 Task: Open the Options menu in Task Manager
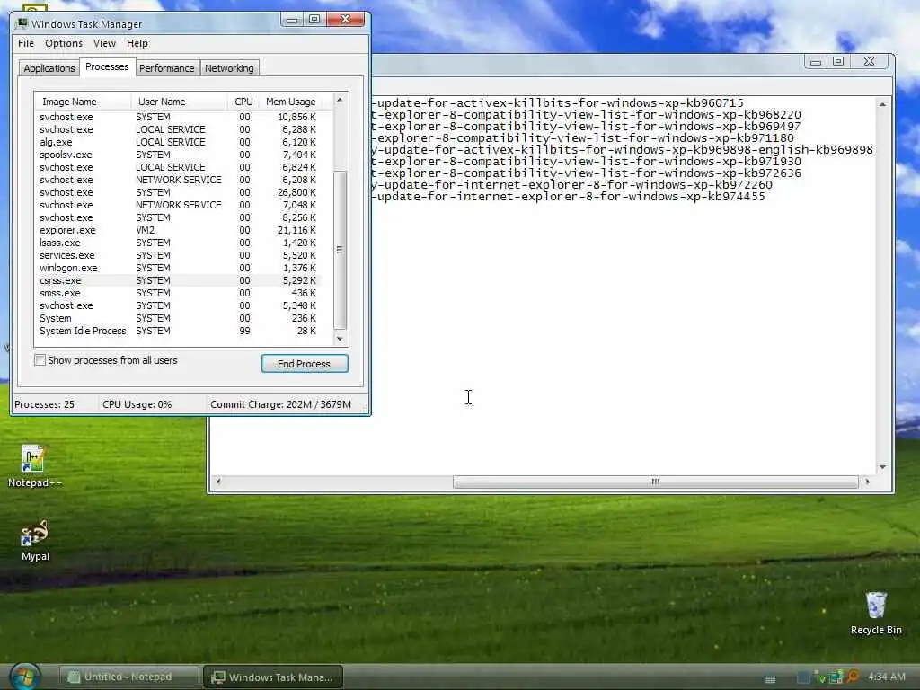tap(64, 43)
